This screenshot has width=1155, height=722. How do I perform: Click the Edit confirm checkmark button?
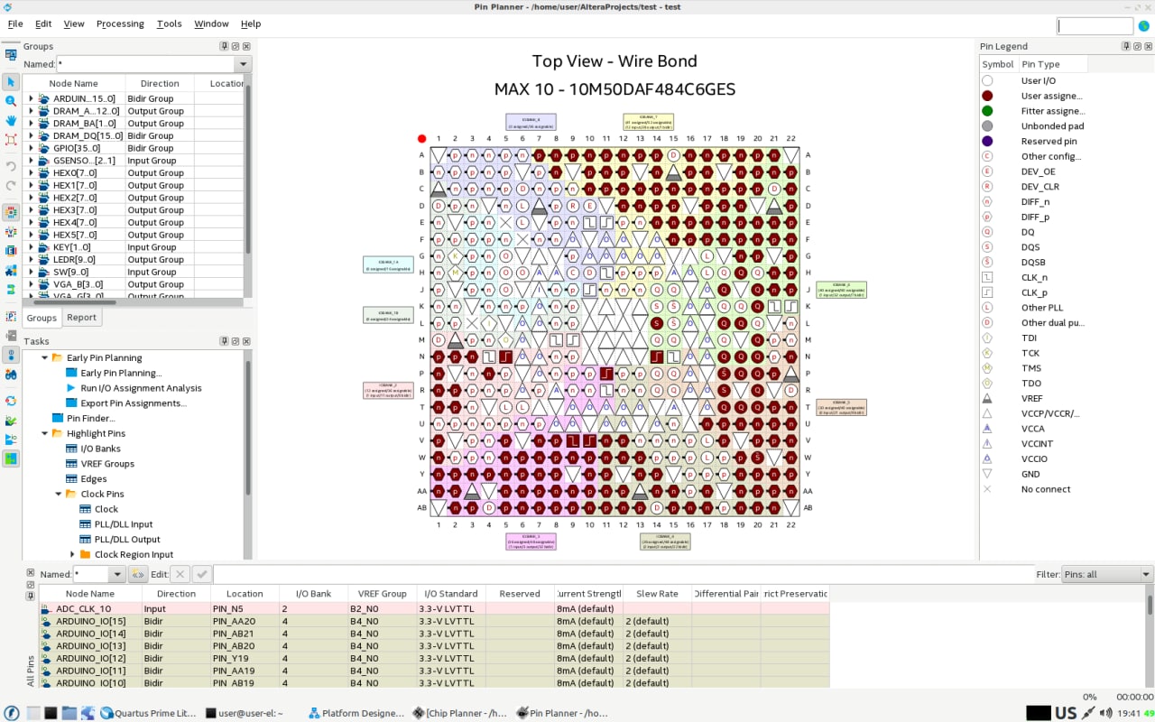click(x=202, y=574)
